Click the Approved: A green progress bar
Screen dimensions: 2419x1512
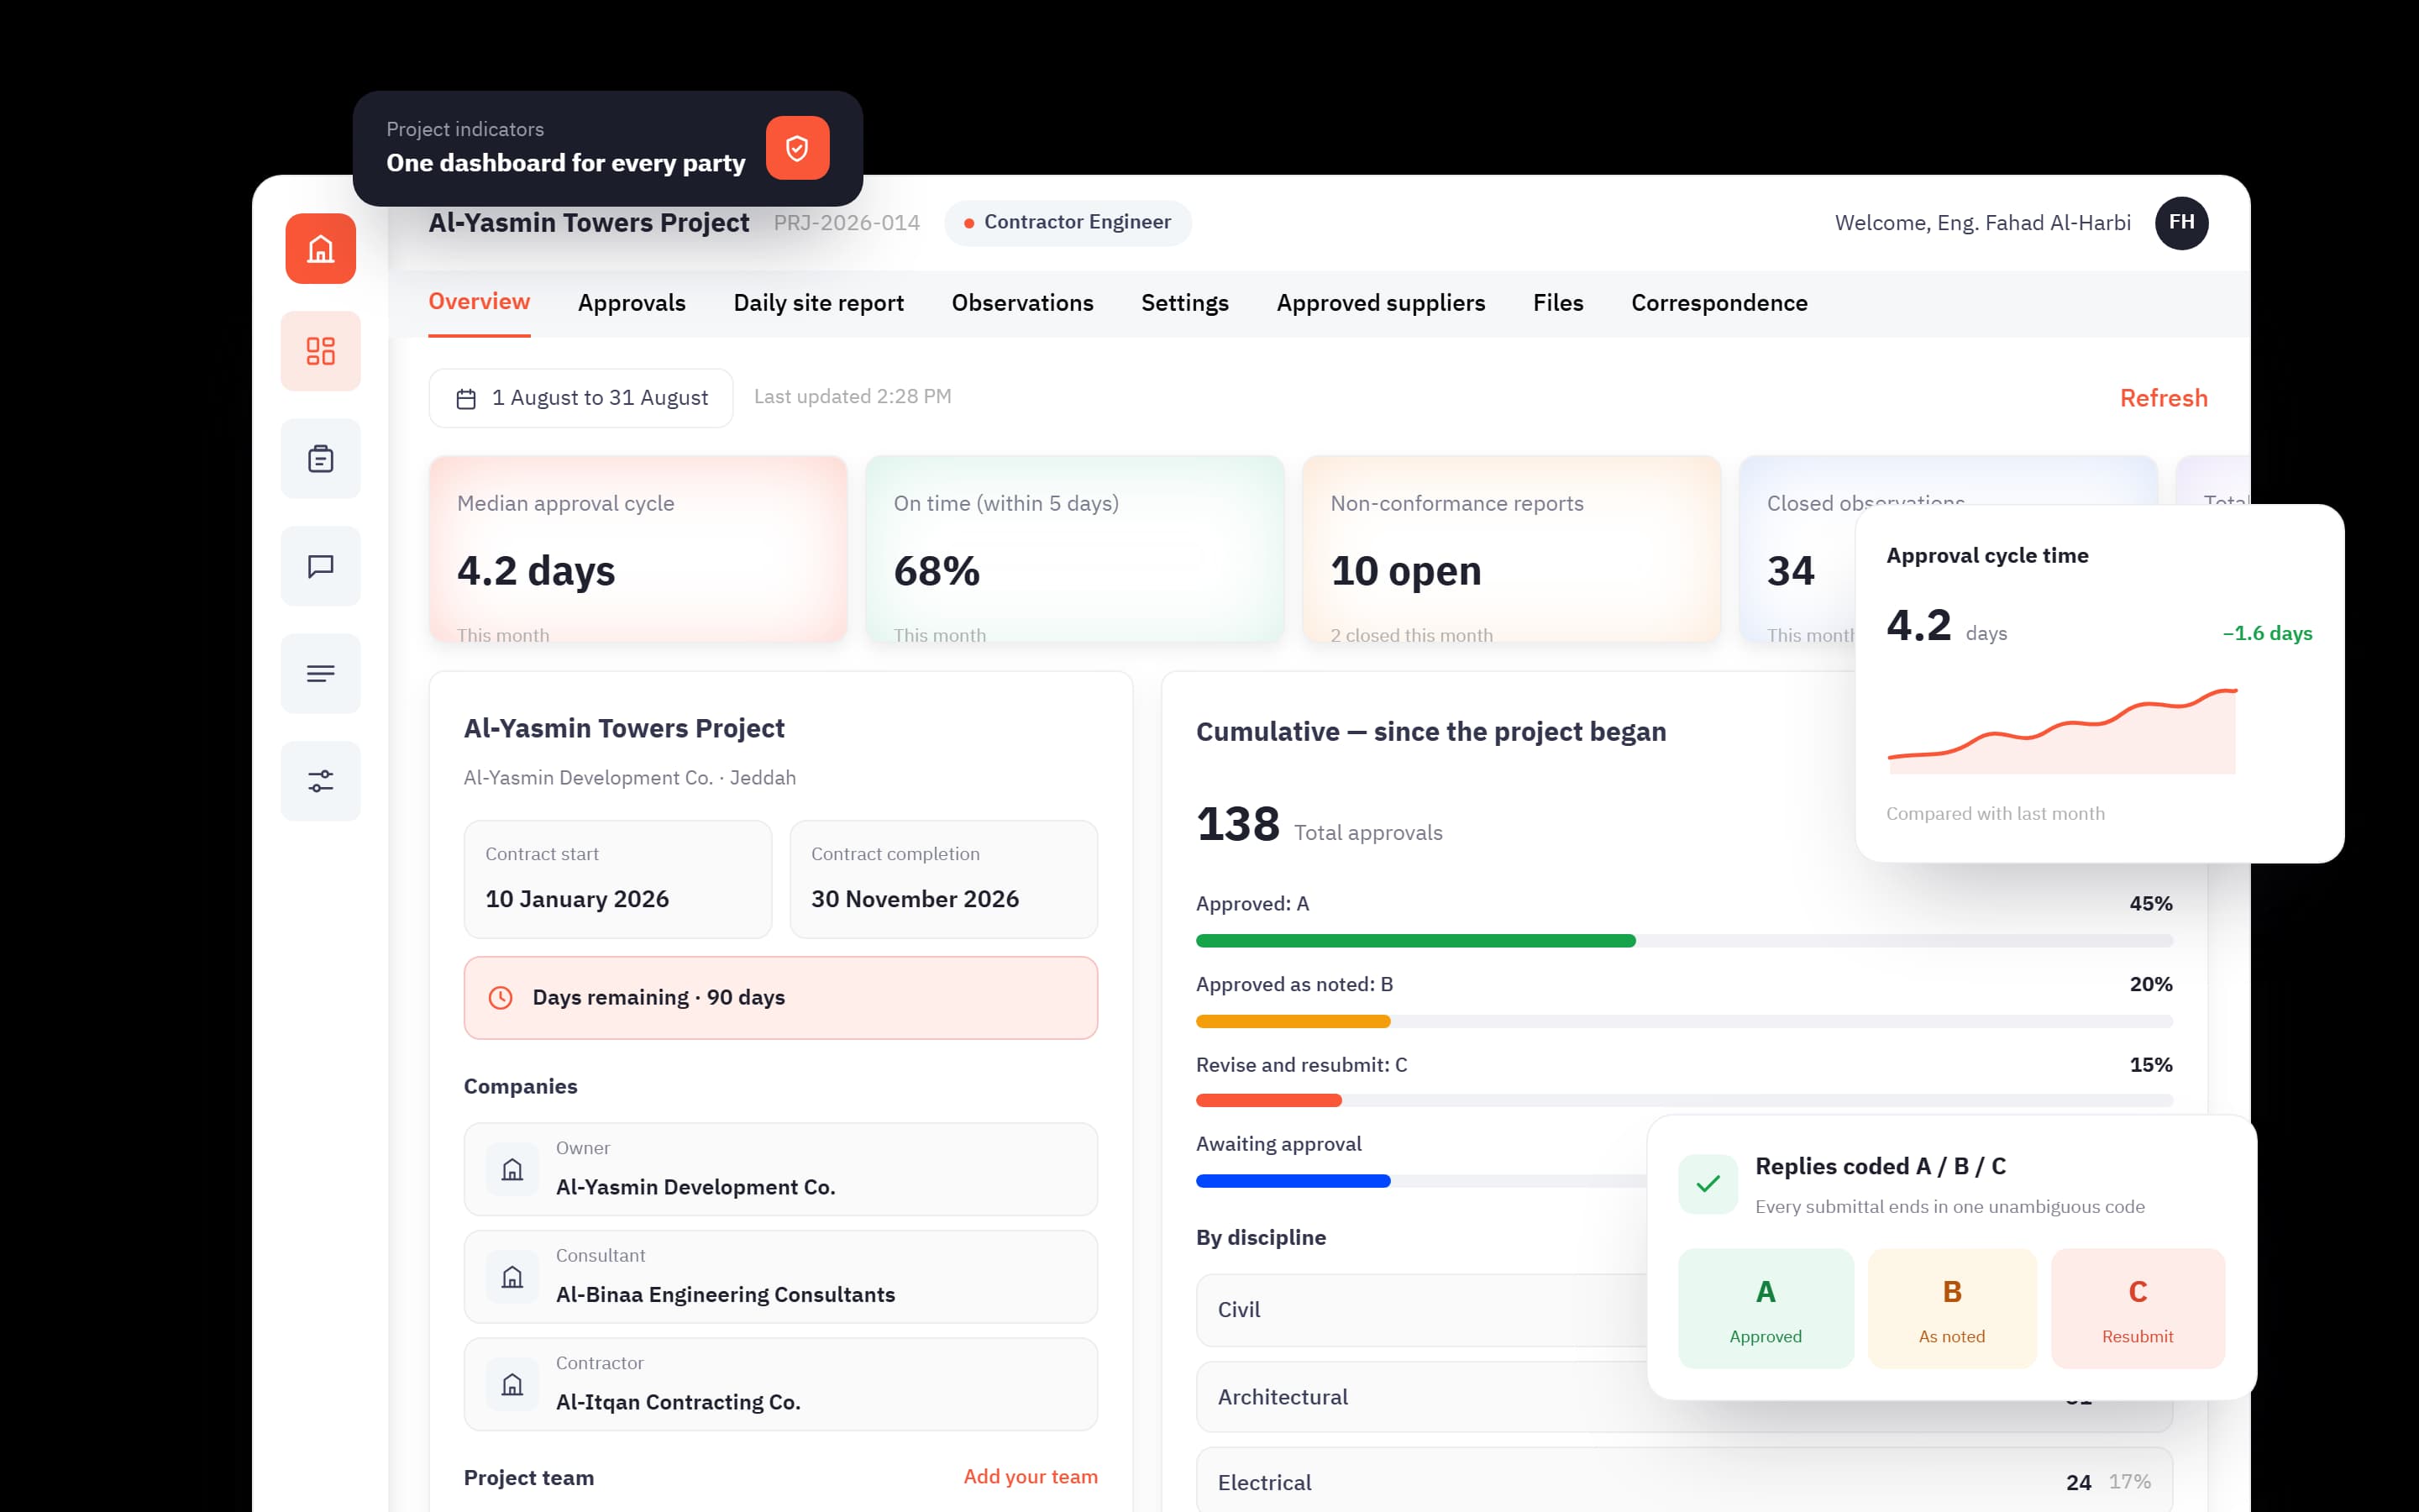click(x=1415, y=941)
